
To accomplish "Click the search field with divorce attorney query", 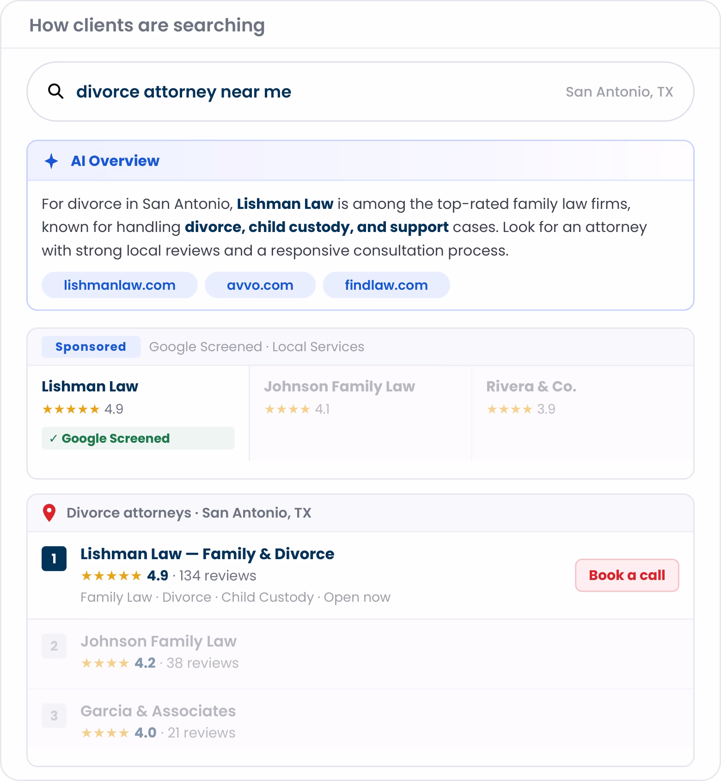I will pos(360,92).
